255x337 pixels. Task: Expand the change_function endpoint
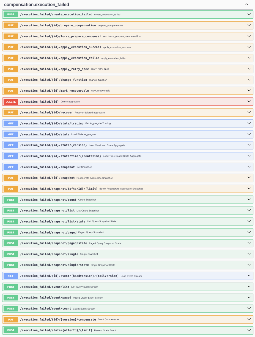click(x=249, y=80)
